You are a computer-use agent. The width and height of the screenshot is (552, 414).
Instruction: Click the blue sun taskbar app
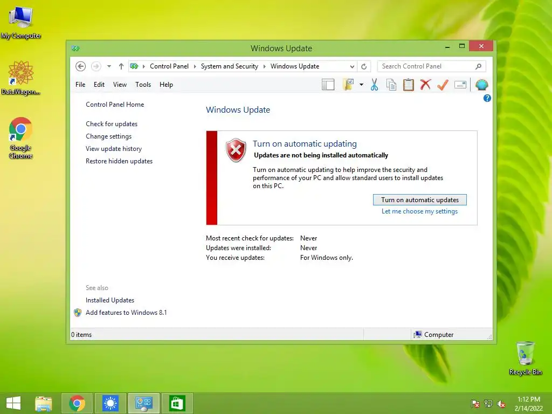(x=110, y=403)
